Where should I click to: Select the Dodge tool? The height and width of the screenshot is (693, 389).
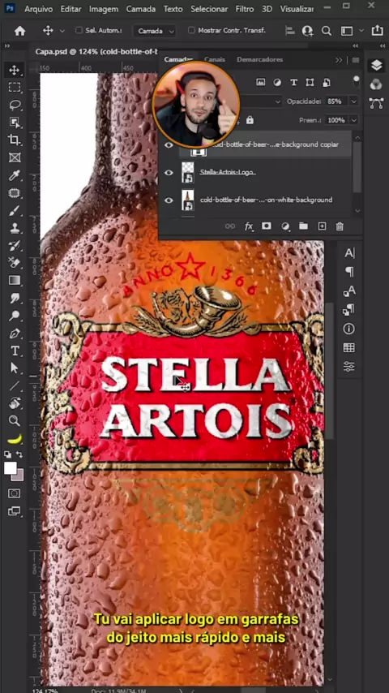(x=15, y=316)
